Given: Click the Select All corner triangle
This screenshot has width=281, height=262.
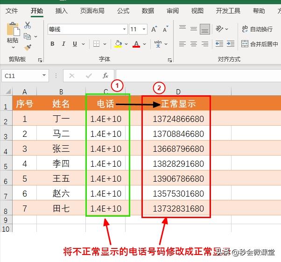Looking at the screenshot, I should pyautogui.click(x=8, y=92).
